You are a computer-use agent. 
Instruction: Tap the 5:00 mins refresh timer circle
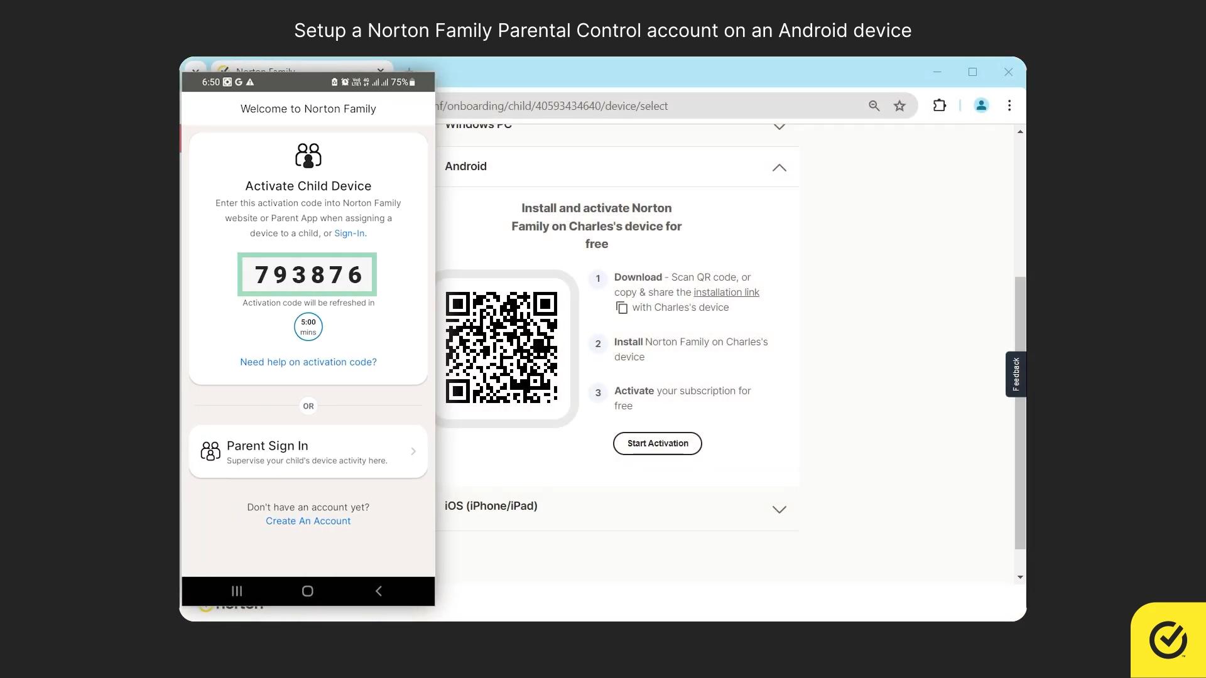308,326
